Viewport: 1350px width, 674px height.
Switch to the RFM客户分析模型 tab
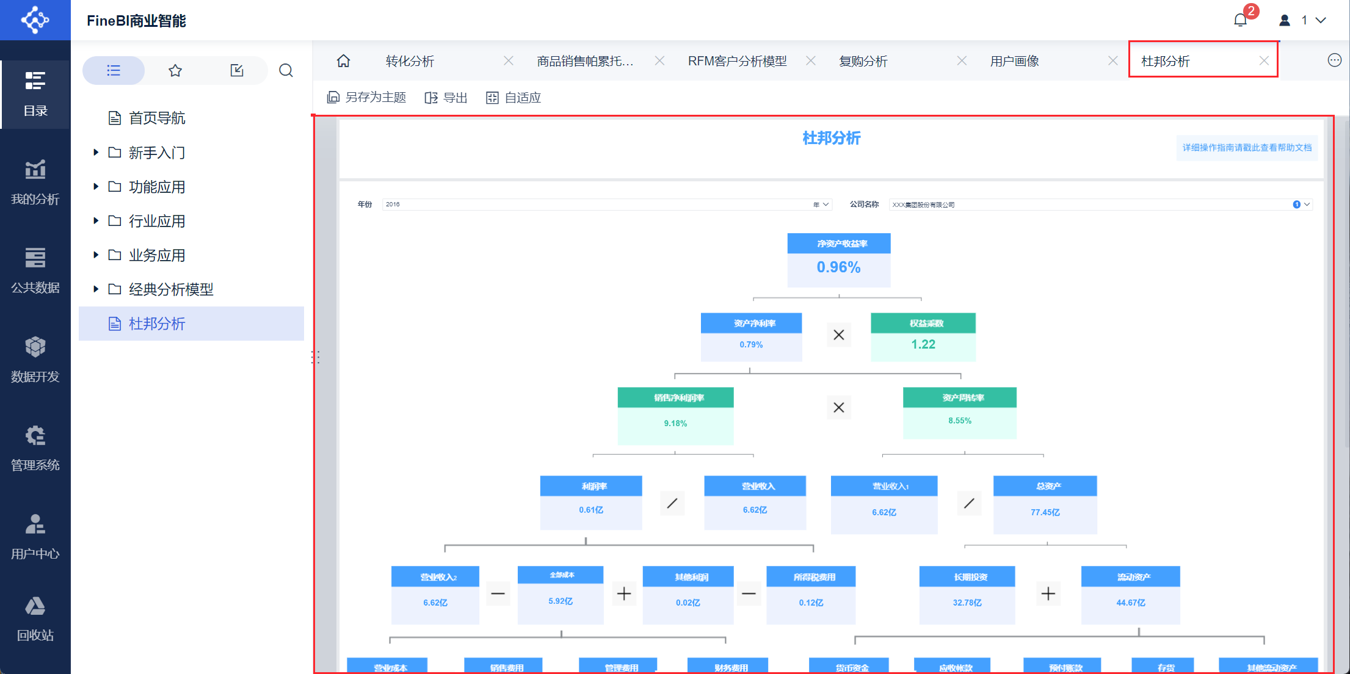click(x=737, y=61)
